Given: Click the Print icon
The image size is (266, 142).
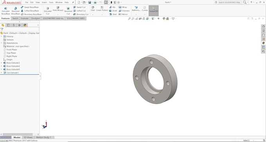Looking at the screenshot, I should click(95, 2).
